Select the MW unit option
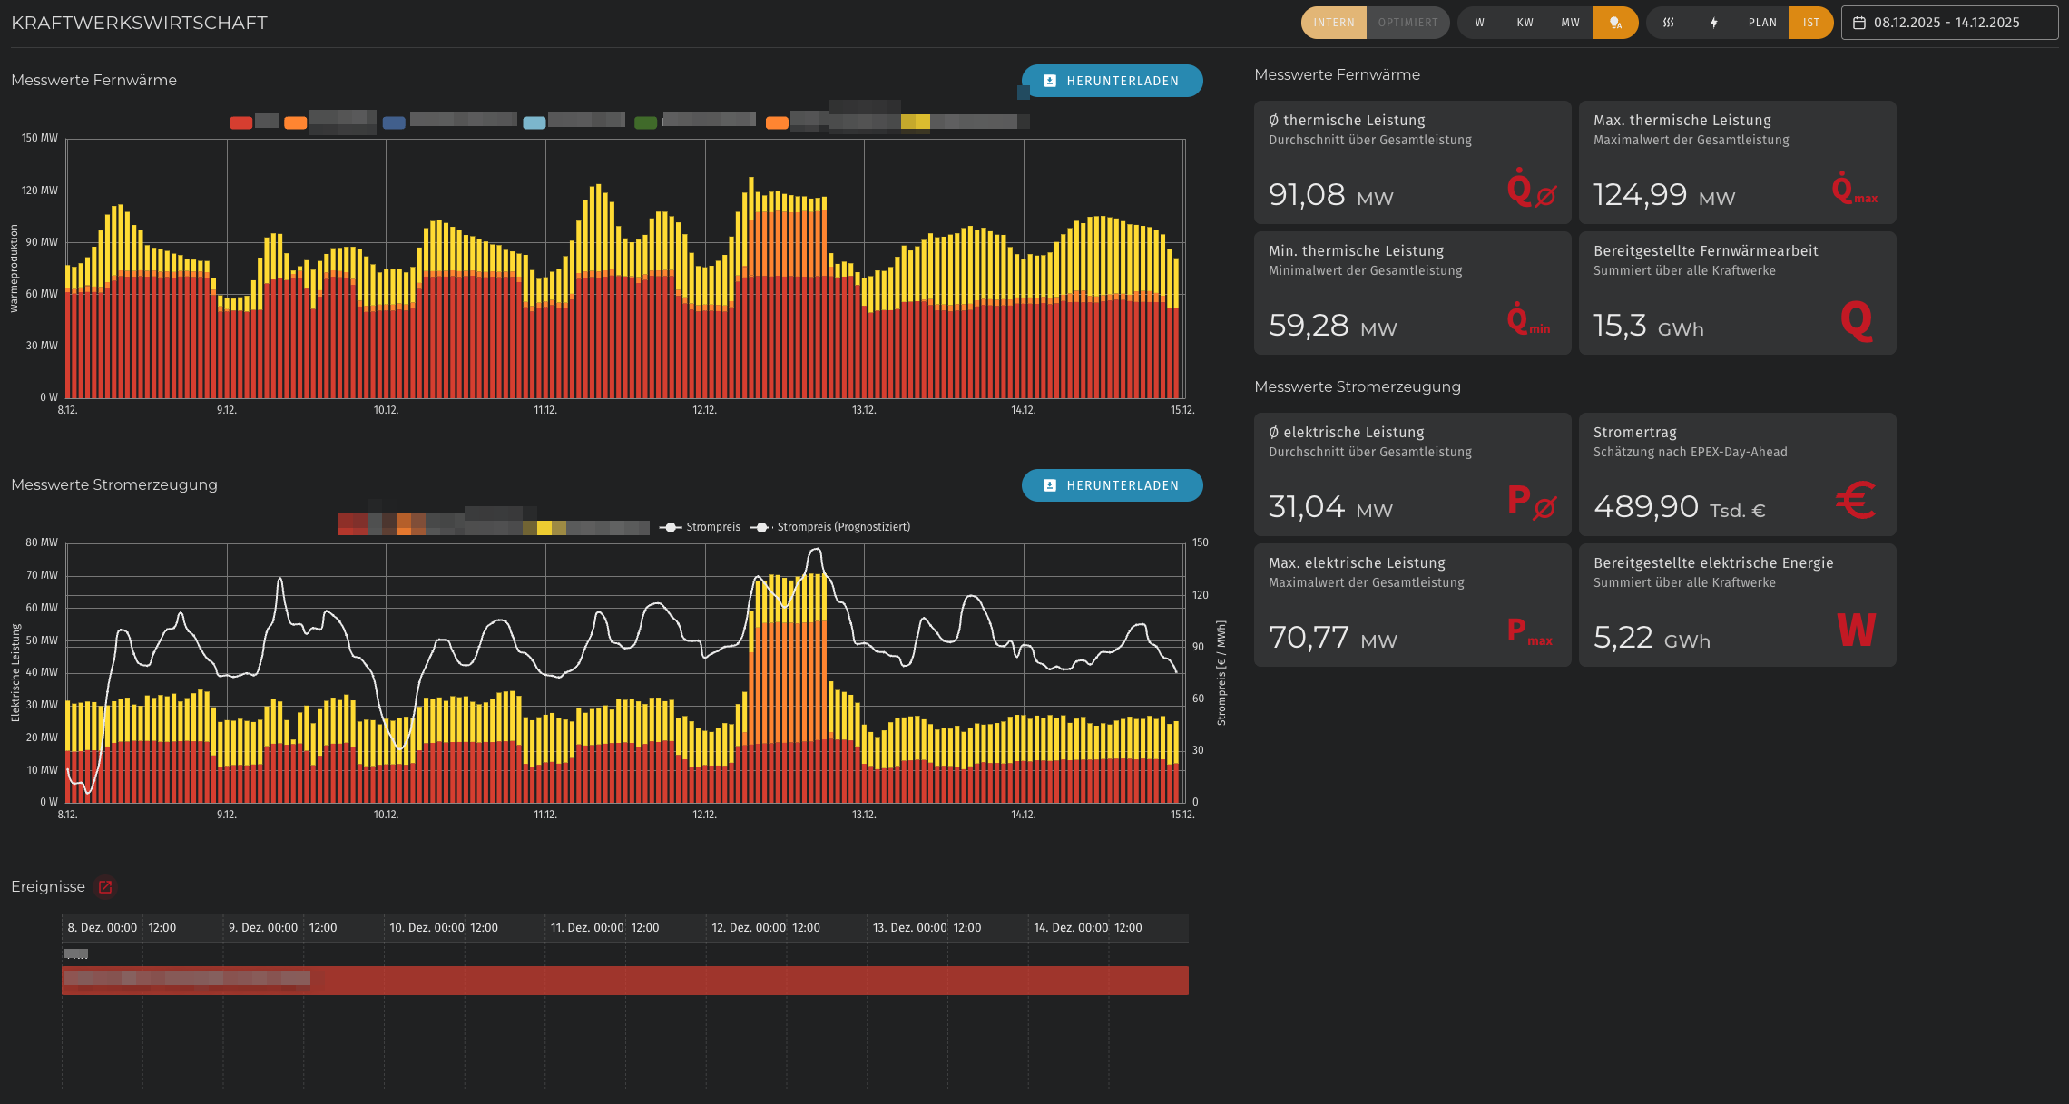Viewport: 2069px width, 1104px height. pyautogui.click(x=1570, y=23)
